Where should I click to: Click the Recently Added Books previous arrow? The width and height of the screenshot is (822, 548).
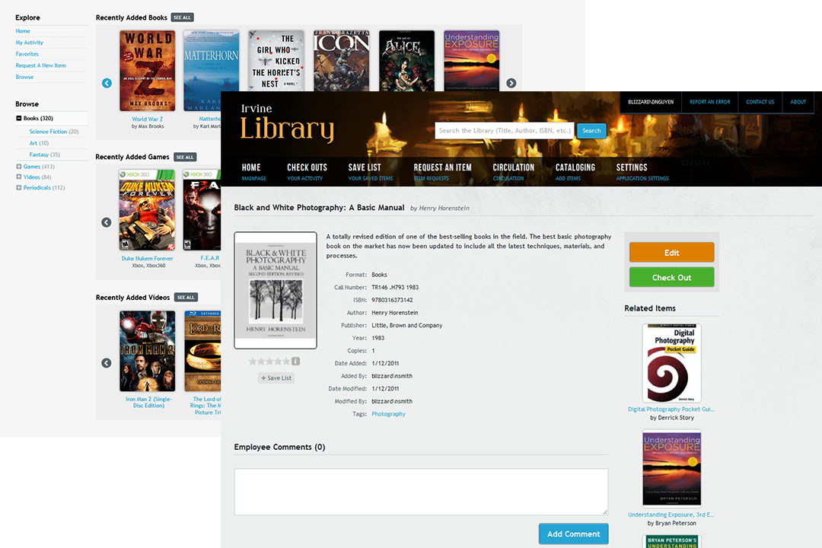point(107,83)
